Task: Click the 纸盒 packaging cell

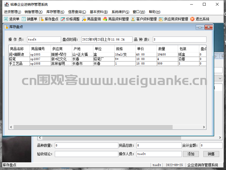Action: point(189,54)
